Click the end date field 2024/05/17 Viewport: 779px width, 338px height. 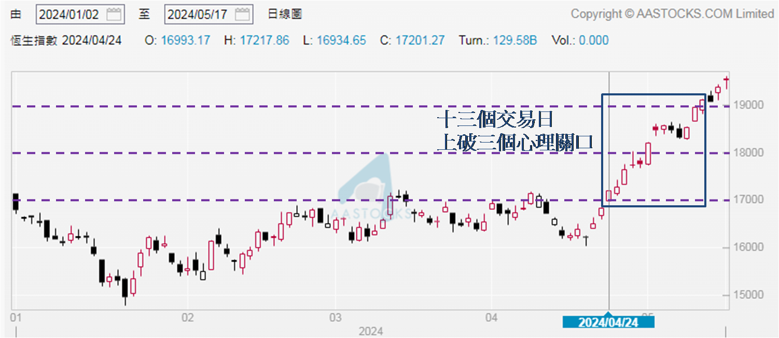(198, 14)
